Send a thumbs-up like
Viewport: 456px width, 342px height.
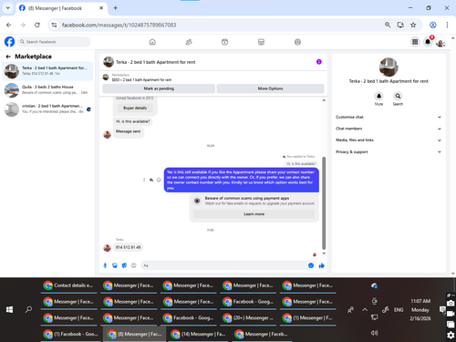321,265
